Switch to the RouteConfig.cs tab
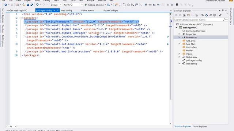The image size is (234, 131). tap(111, 11)
